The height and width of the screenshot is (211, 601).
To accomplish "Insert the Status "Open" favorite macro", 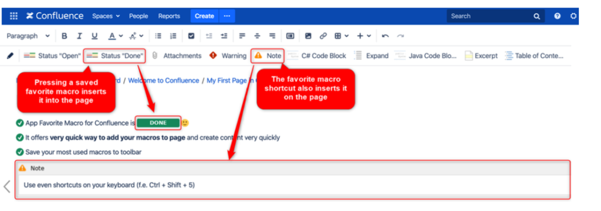I will (x=52, y=56).
